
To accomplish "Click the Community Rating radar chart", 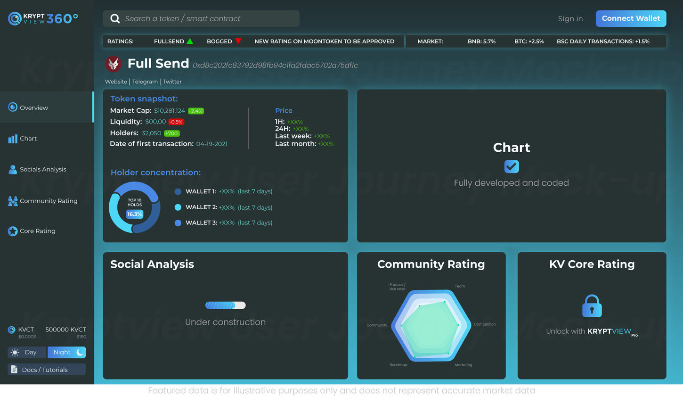I will [x=431, y=326].
